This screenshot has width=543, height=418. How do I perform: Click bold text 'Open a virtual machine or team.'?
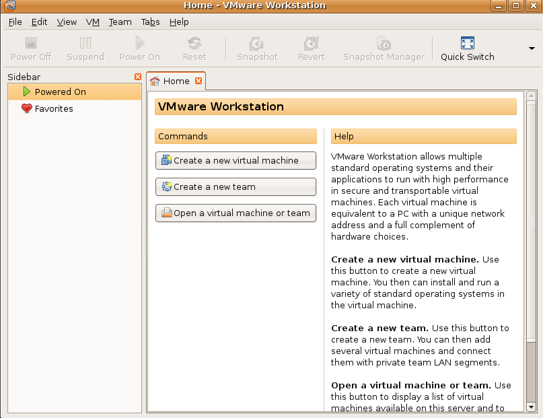411,385
